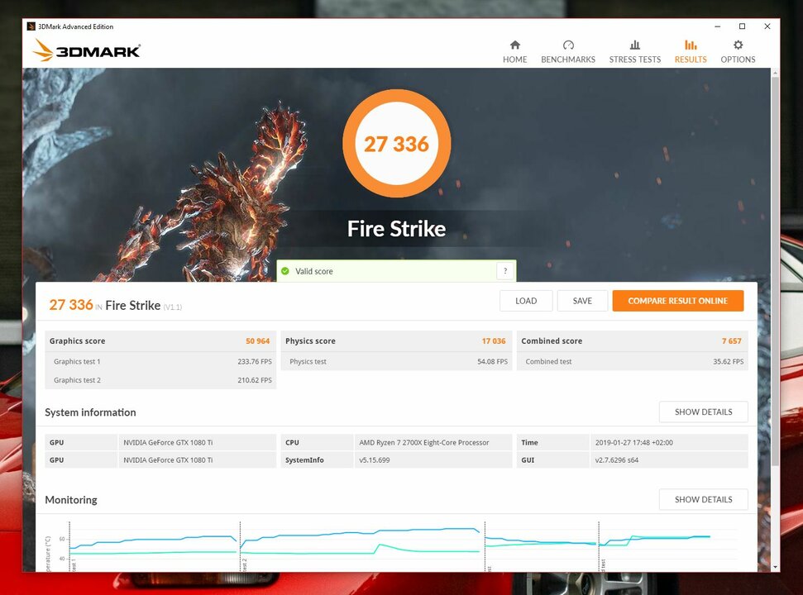Open the Home tab

514,52
